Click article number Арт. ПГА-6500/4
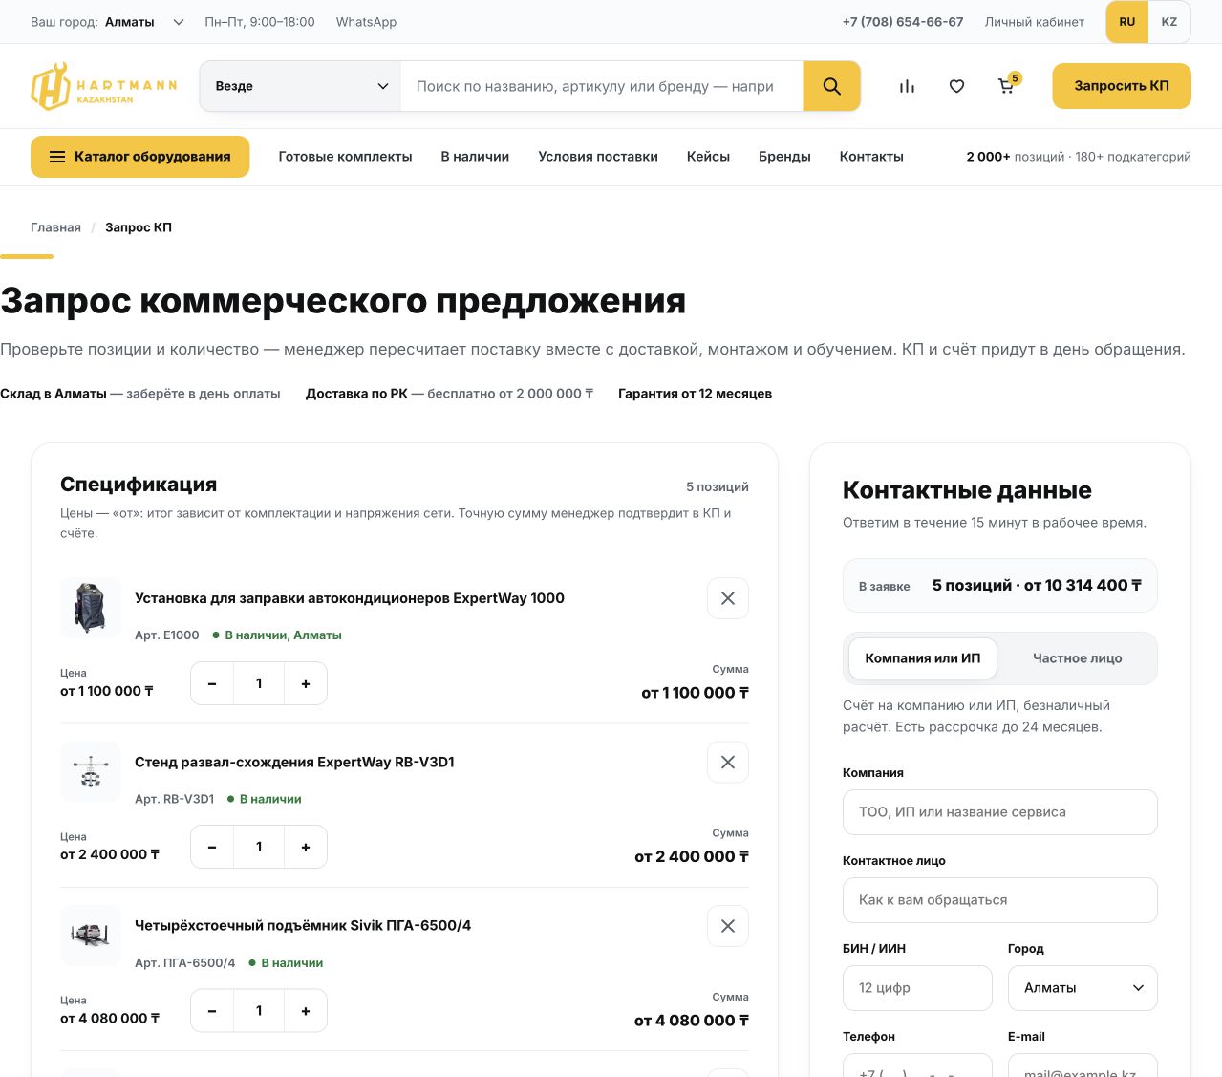Viewport: 1222px width, 1077px height. pos(184,963)
